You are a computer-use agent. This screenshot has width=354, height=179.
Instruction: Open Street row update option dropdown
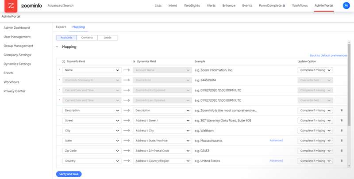315,120
